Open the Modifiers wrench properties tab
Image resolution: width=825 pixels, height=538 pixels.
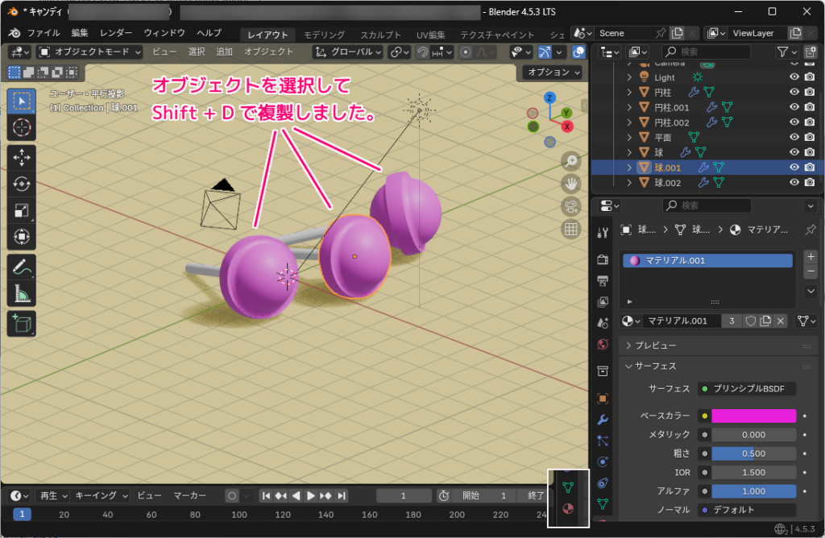coord(603,420)
